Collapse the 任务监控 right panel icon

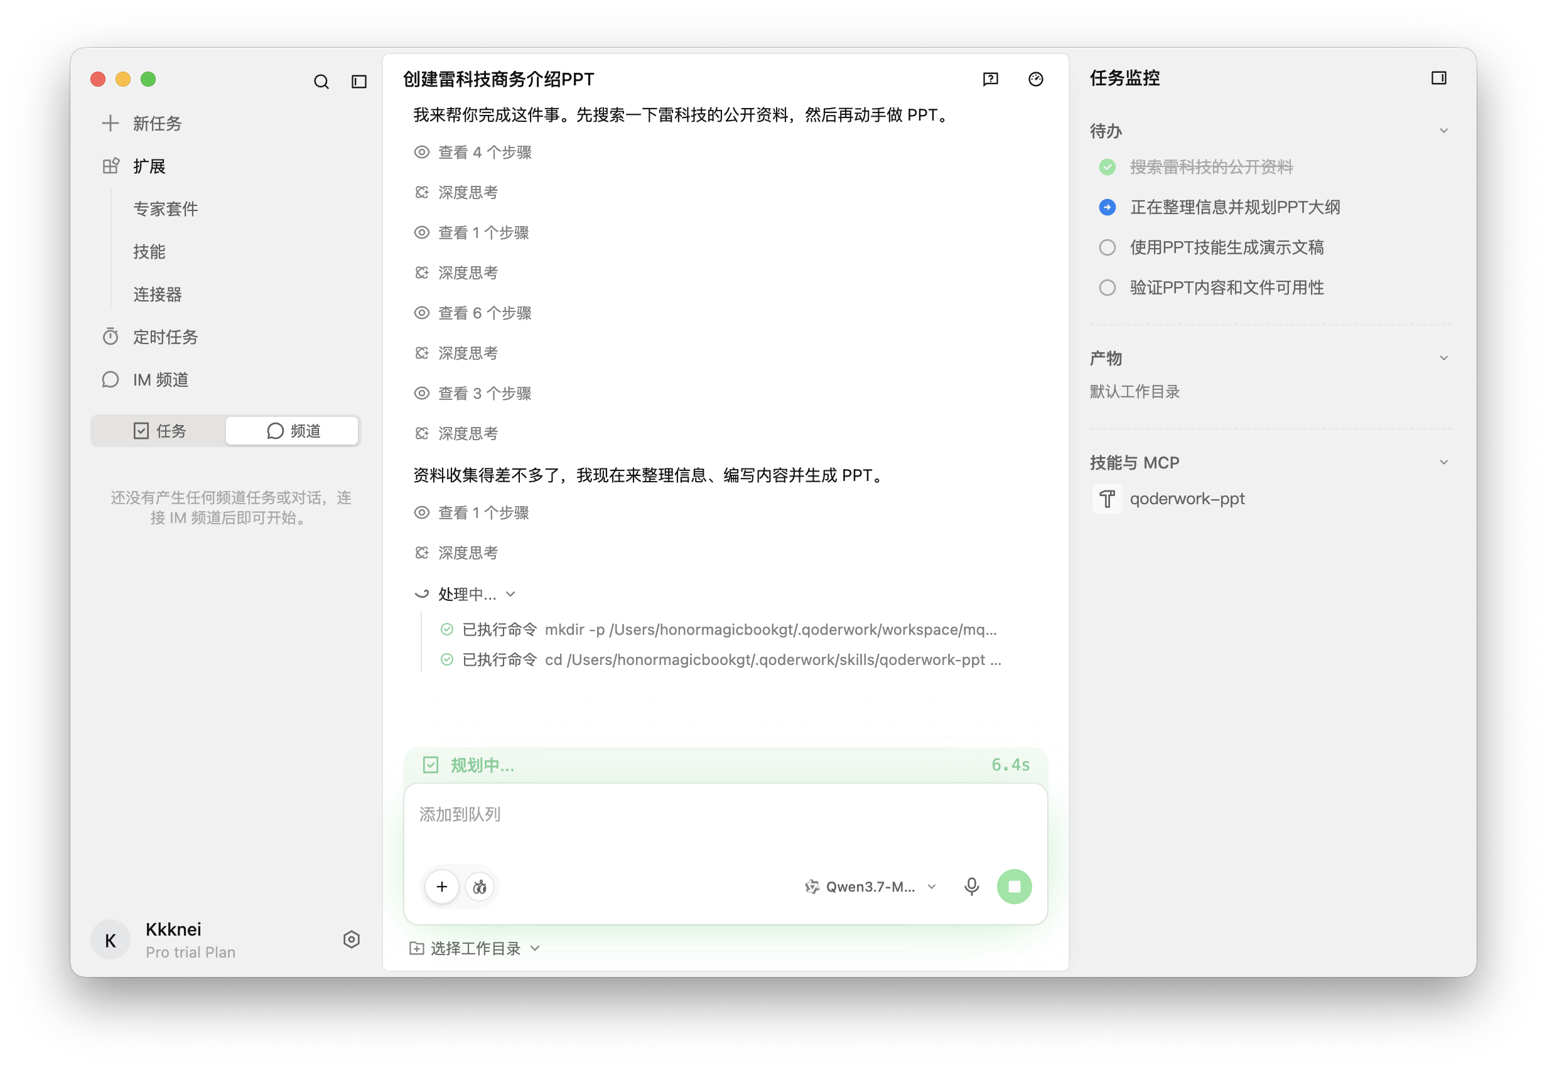pos(1438,78)
